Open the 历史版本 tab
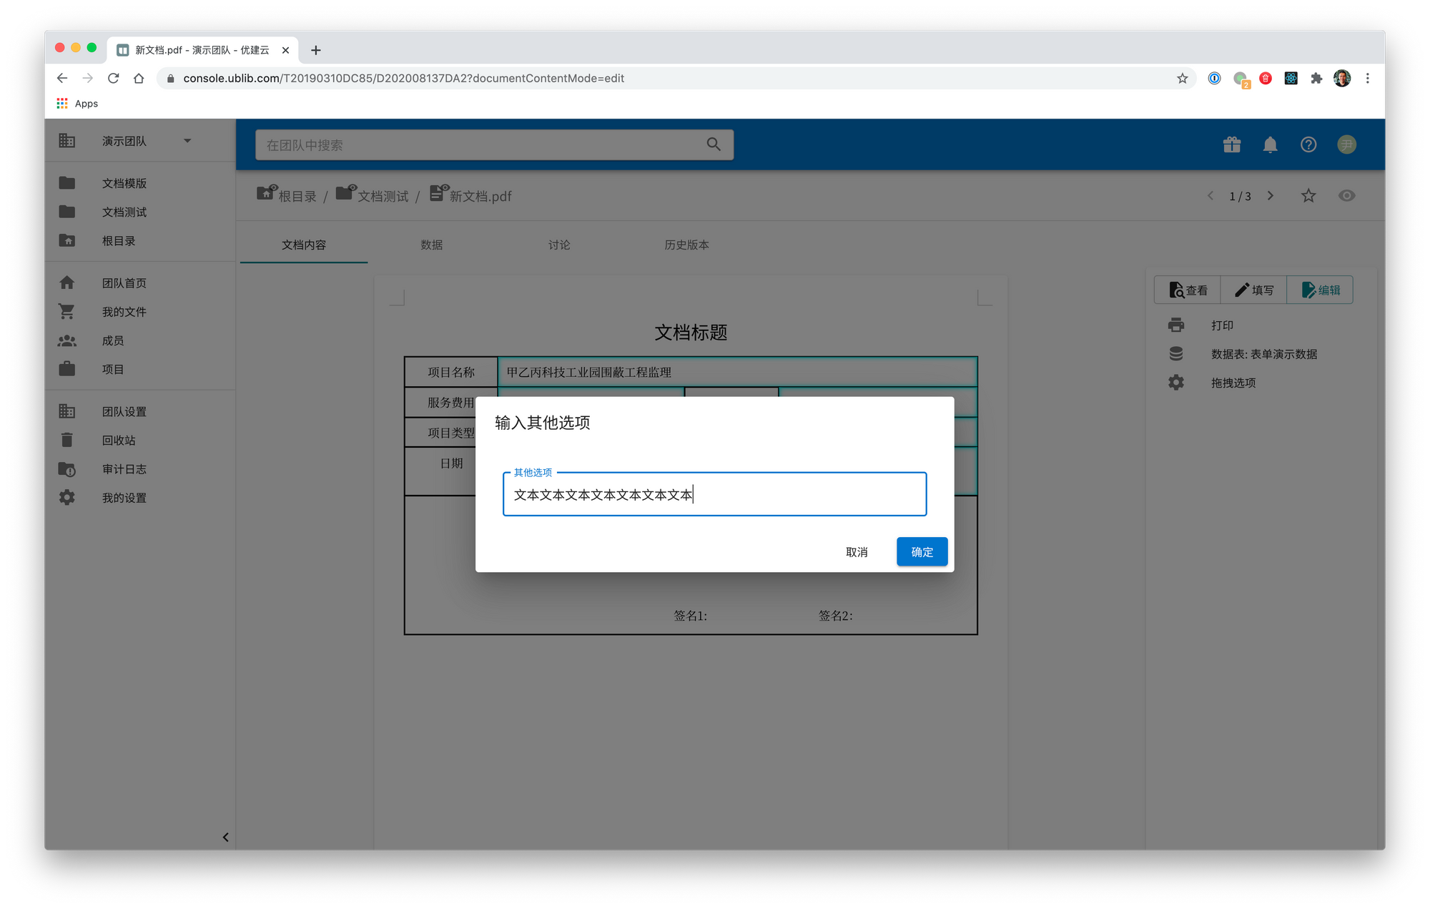1430x909 pixels. pos(686,245)
